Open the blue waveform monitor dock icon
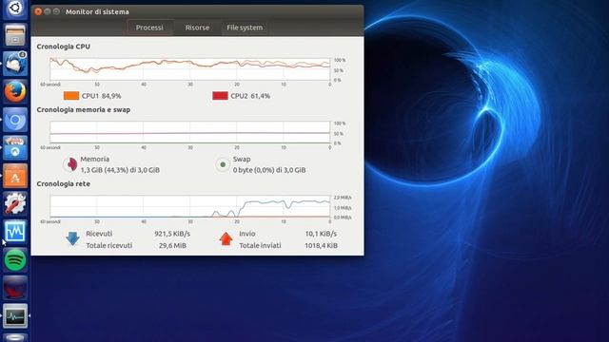The width and height of the screenshot is (609, 342). coord(15,232)
